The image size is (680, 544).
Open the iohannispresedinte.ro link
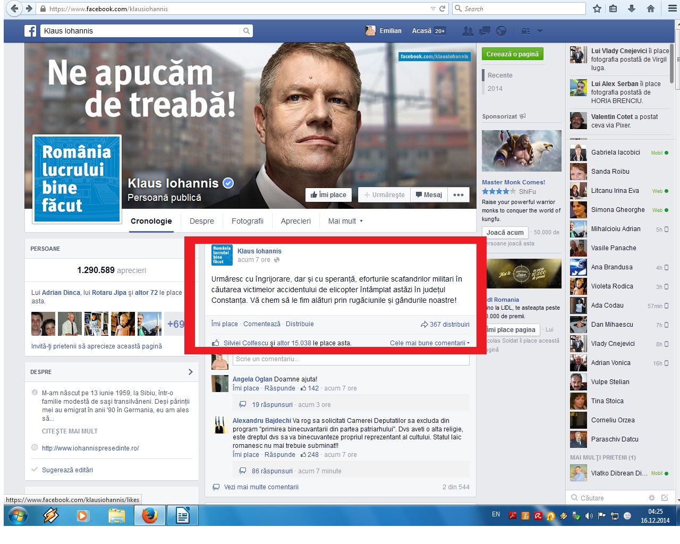coord(90,448)
